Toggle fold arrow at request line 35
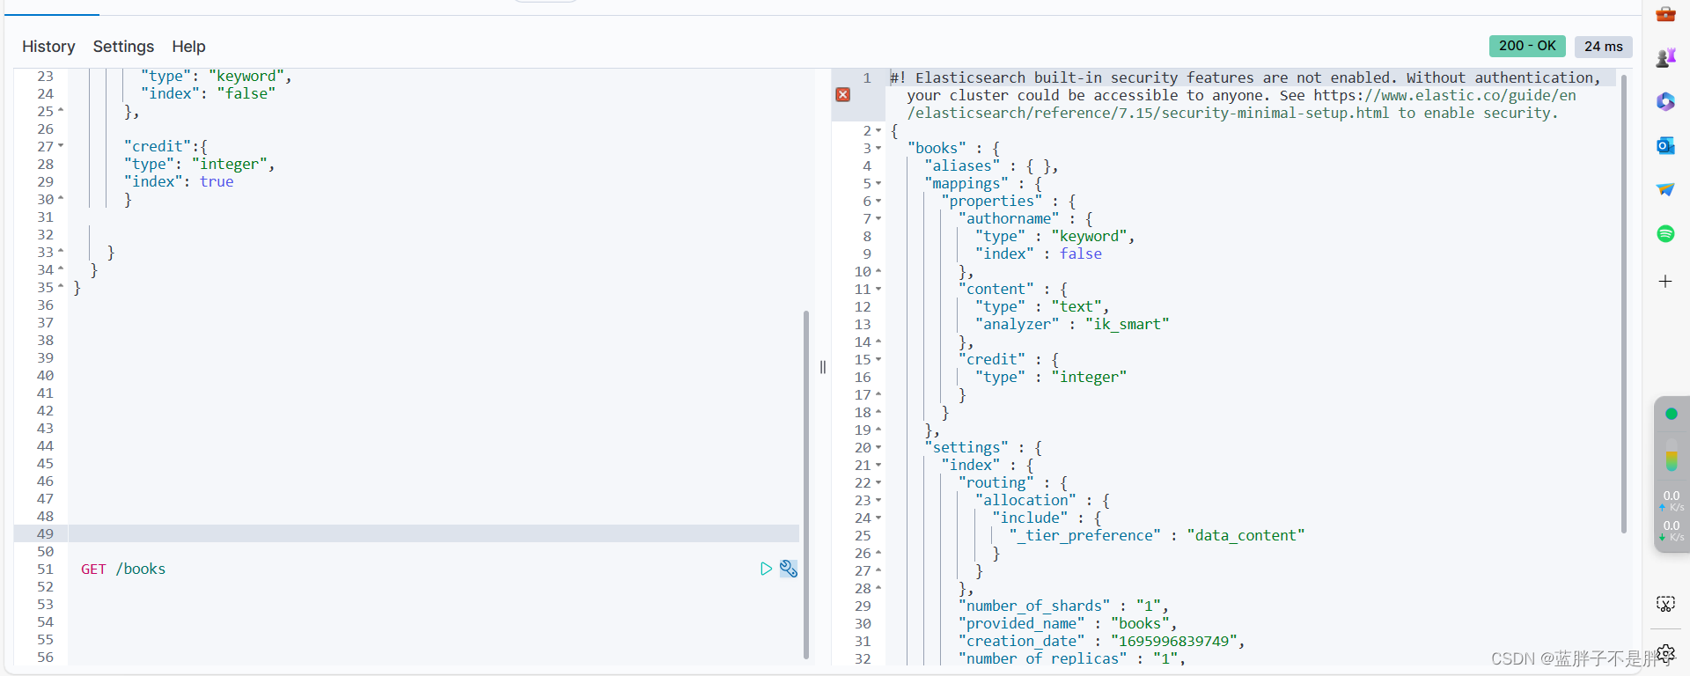Viewport: 1690px width, 676px height. pos(61,287)
